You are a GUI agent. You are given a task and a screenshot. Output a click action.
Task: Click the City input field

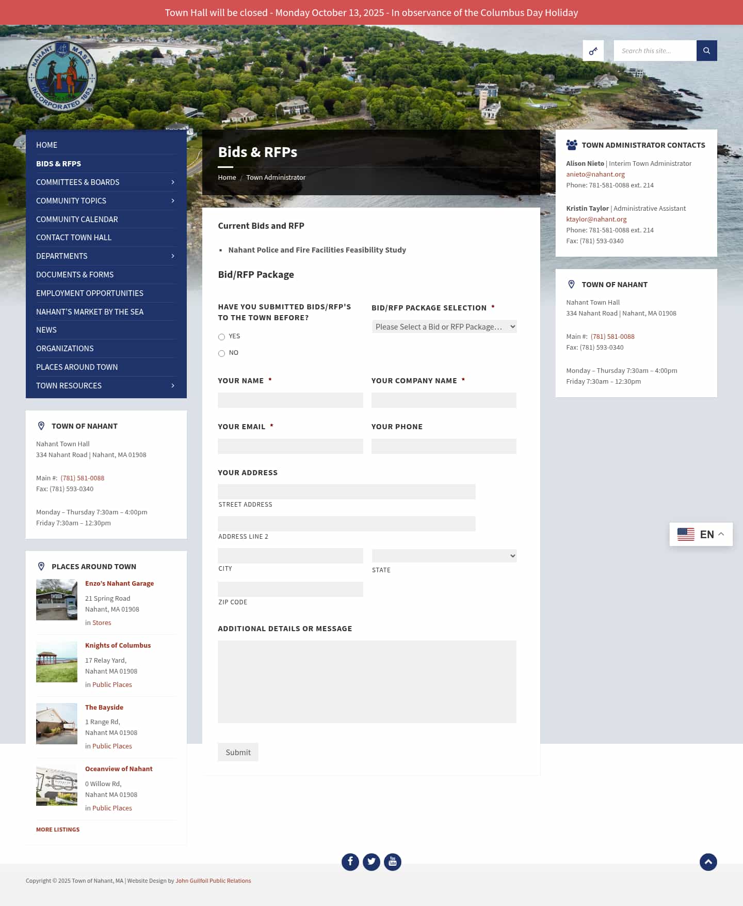pos(290,556)
